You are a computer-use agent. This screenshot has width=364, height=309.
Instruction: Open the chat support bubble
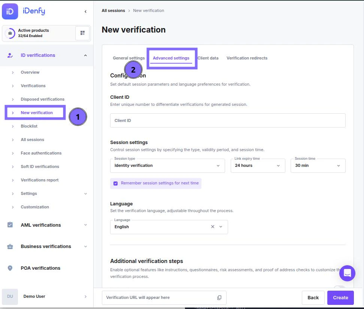pyautogui.click(x=347, y=273)
